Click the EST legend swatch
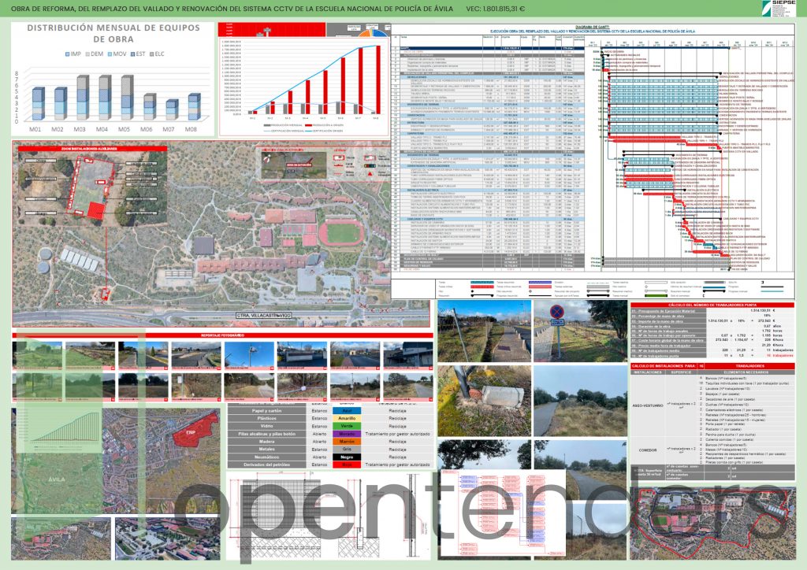 tap(132, 54)
